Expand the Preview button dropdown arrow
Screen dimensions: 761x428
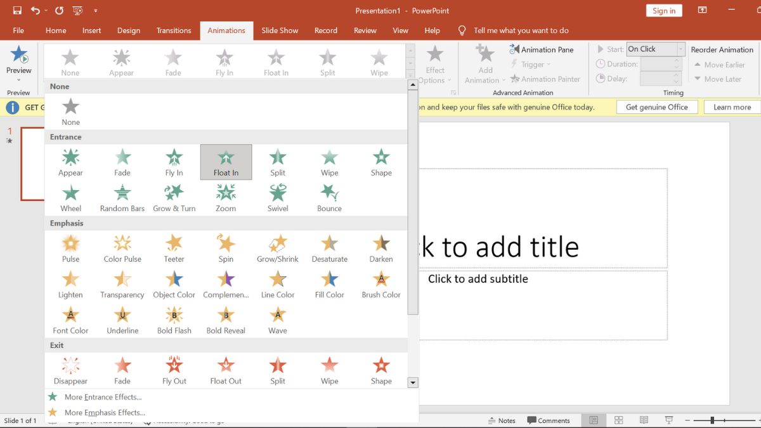point(18,80)
